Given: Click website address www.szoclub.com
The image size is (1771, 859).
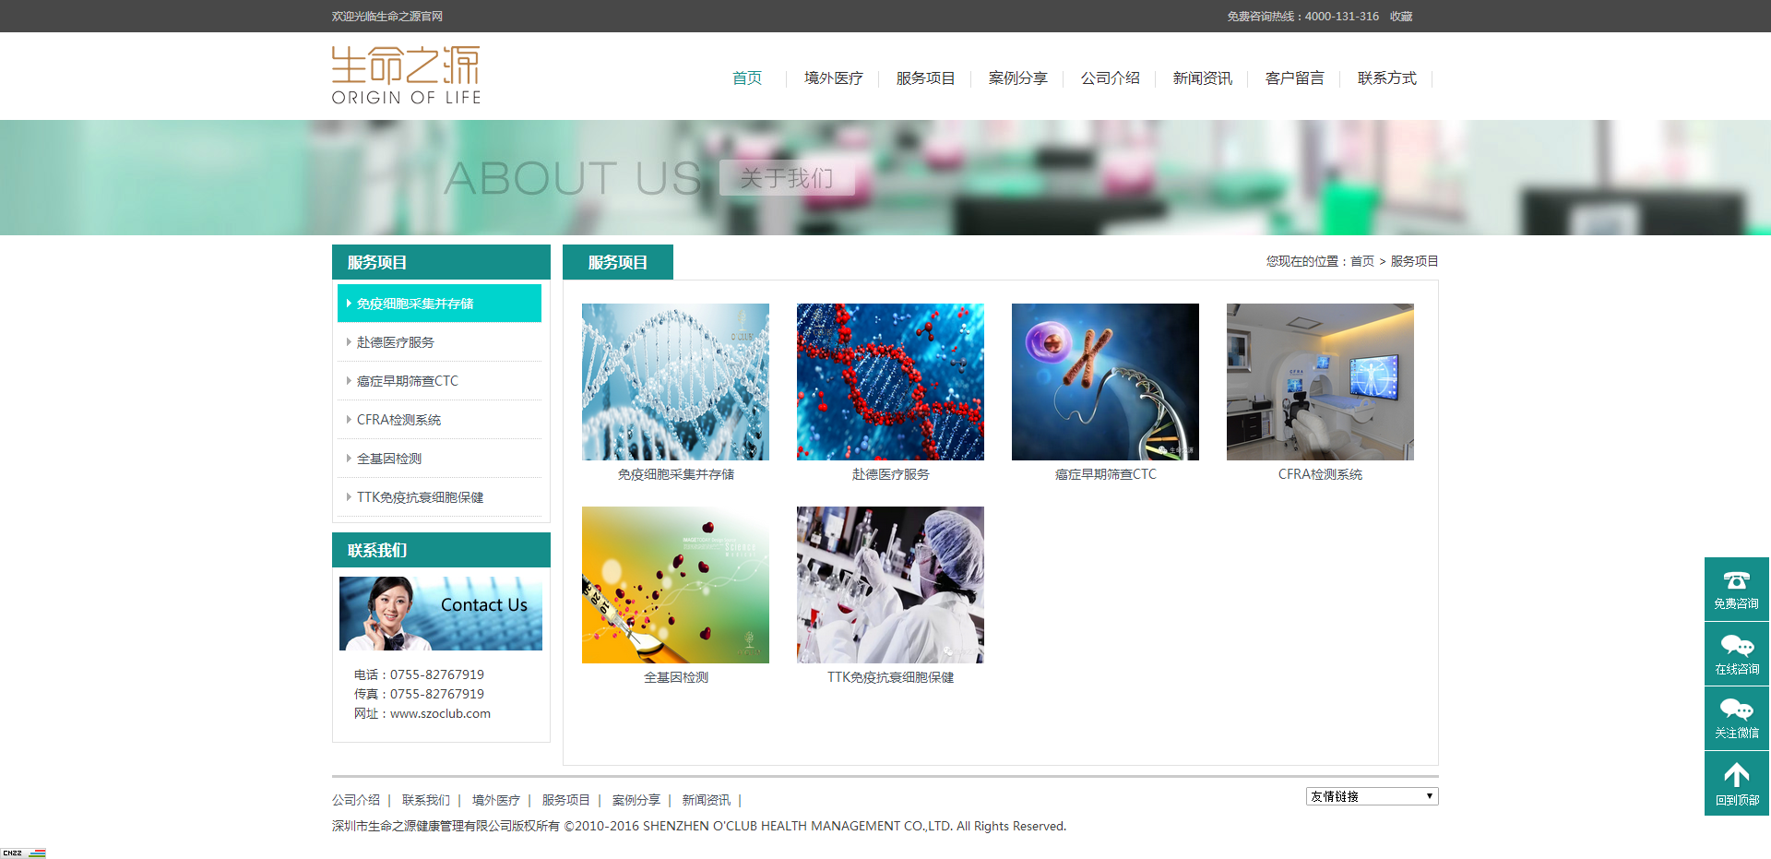Looking at the screenshot, I should (x=440, y=714).
